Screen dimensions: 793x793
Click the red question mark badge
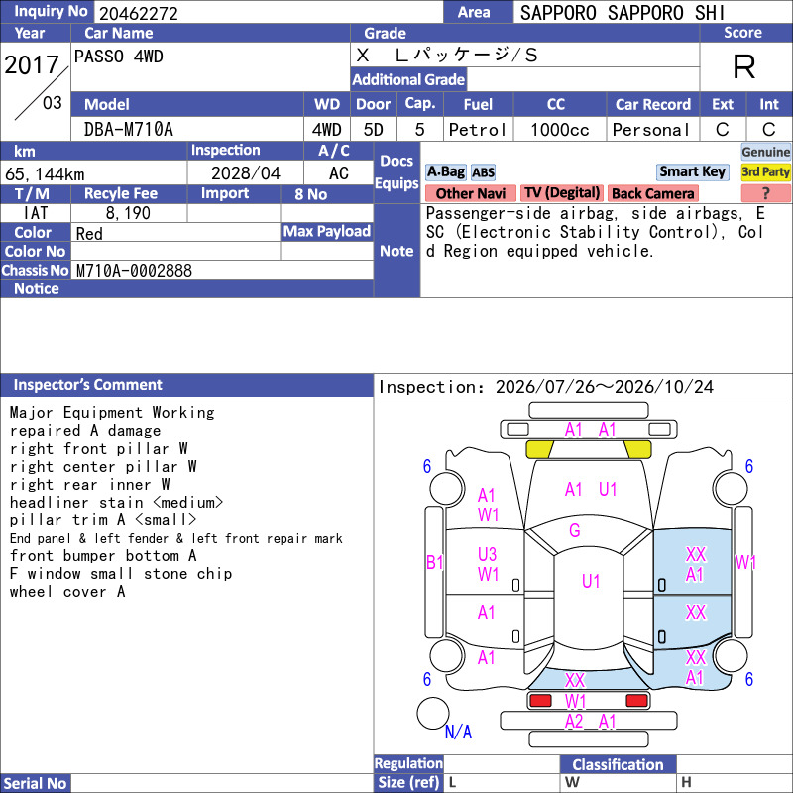pos(765,193)
